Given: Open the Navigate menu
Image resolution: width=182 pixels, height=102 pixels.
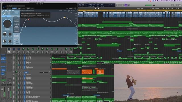Looking at the screenshot, I should point(22,1).
